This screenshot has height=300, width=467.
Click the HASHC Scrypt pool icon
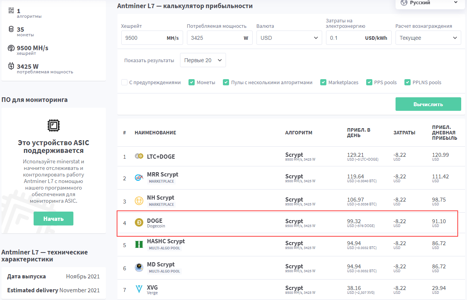(139, 244)
